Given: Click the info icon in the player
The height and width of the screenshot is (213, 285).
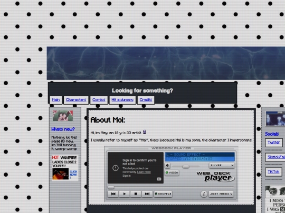Looking at the screenshot, I should pyautogui.click(x=204, y=194).
